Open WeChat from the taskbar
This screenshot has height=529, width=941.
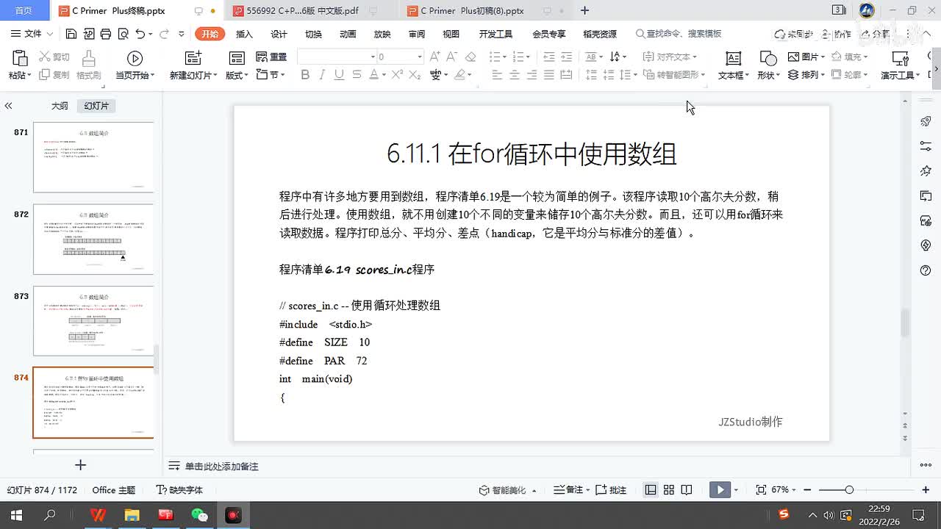click(199, 515)
